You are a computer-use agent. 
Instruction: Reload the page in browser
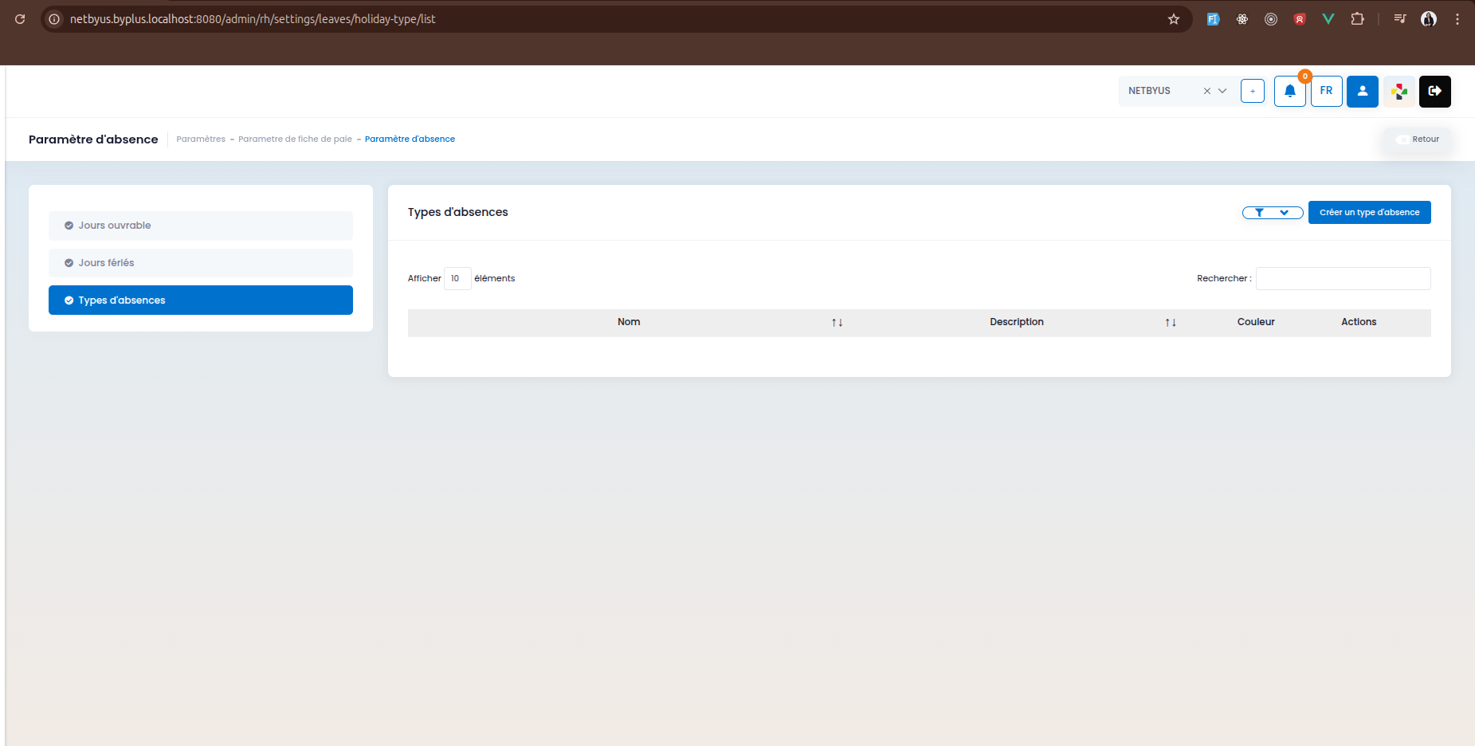click(x=20, y=19)
